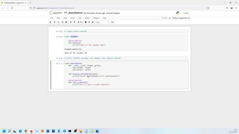239x134 pixels.
Task: Click the taskbar date and time
Action: pos(233,131)
